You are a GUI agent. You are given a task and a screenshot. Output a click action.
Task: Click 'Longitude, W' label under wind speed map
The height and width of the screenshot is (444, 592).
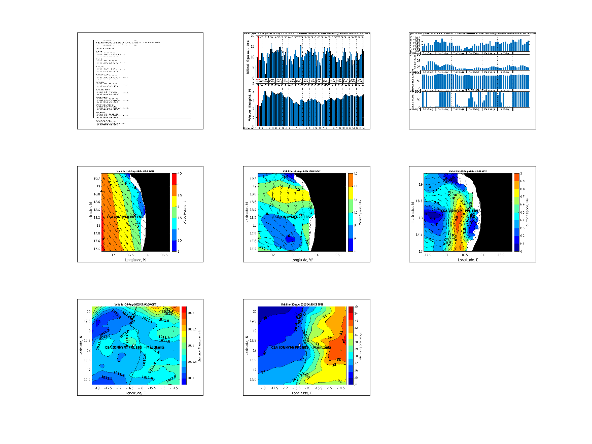[302, 260]
